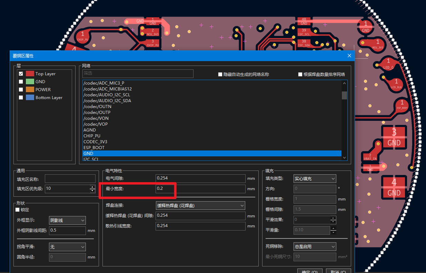426x273 pixels.
Task: Toggle the Top Layer checkbox
Action: [21, 74]
